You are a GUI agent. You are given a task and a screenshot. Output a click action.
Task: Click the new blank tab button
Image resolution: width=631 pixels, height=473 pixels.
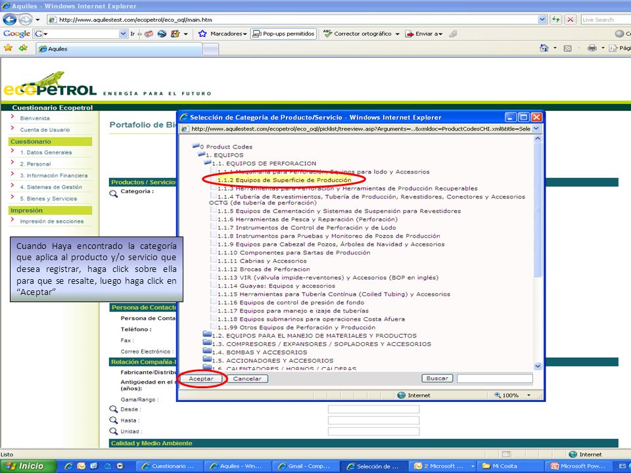pyautogui.click(x=210, y=49)
